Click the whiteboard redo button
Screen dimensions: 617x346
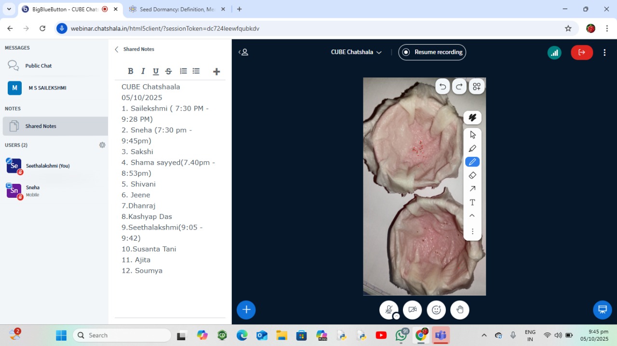[x=459, y=87]
